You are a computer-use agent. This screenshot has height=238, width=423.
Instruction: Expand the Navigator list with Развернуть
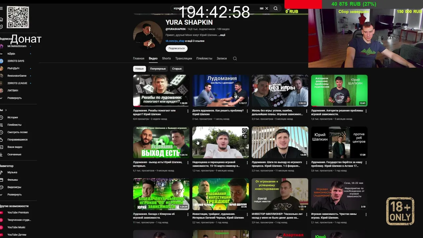(14, 195)
